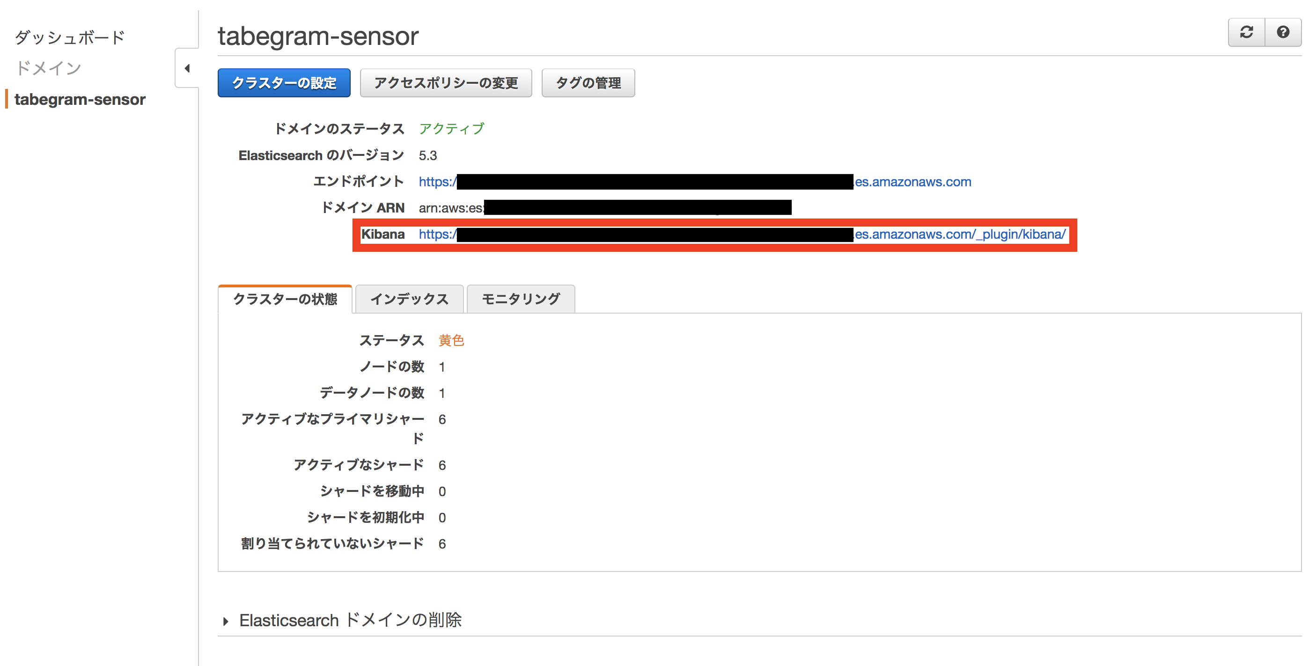This screenshot has height=666, width=1309.
Task: Open the help question mark icon
Action: tap(1283, 32)
